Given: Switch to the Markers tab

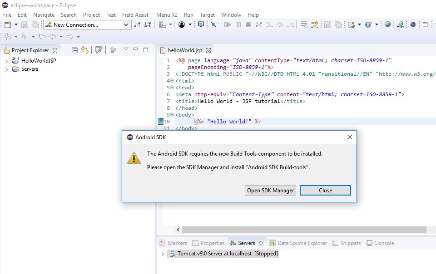Looking at the screenshot, I should (173, 243).
